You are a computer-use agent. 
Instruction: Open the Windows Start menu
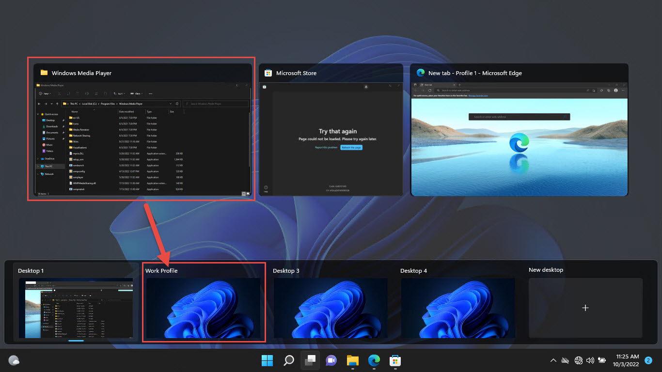pos(267,360)
